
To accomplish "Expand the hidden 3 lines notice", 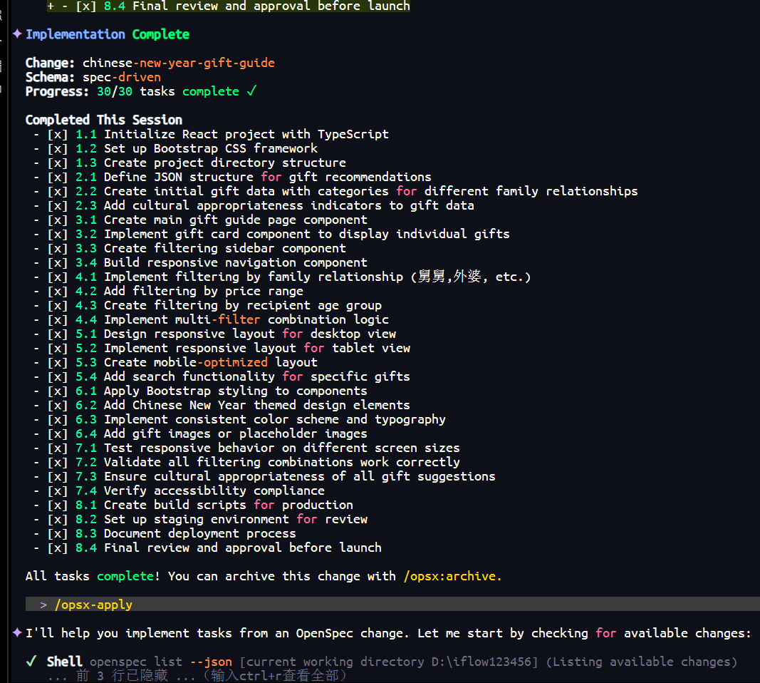I will (x=197, y=675).
